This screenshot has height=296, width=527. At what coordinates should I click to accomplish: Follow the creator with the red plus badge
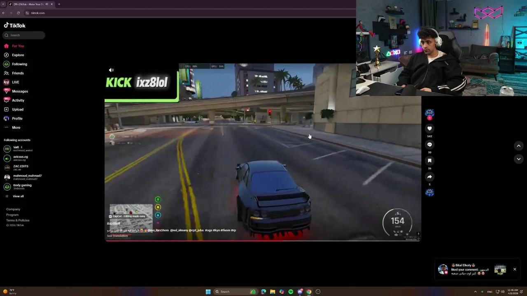coord(429,118)
